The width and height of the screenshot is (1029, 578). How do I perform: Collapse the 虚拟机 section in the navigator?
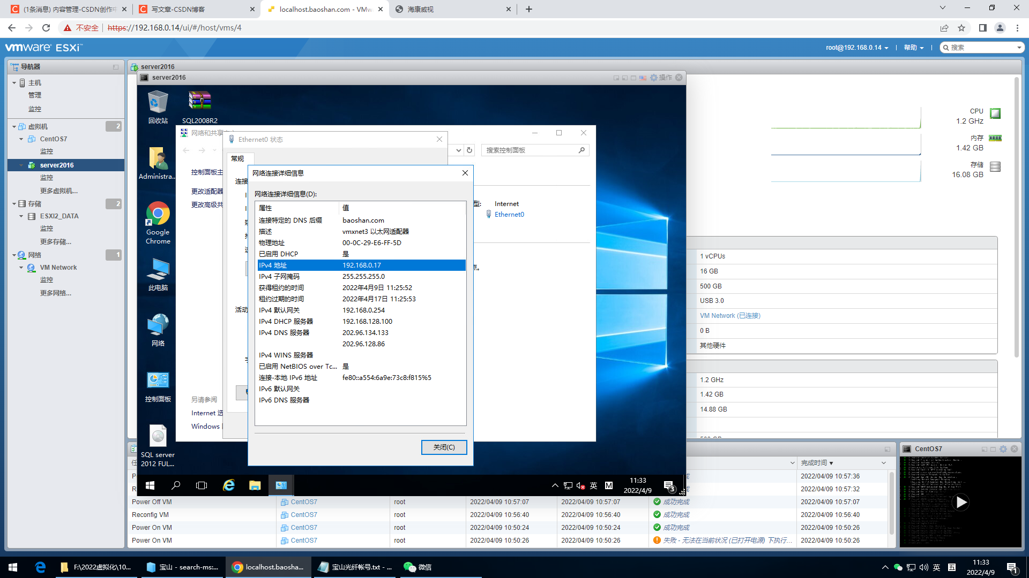tap(14, 126)
